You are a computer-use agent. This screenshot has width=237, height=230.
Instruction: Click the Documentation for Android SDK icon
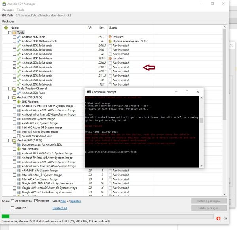[x=19, y=145]
